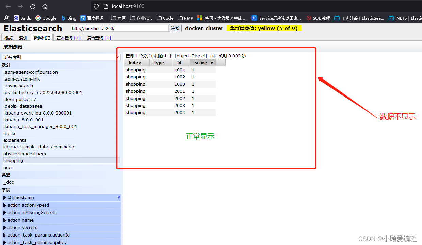Open the SQL 教程 bookmark
Viewport: 422px width, 245px height.
(318, 18)
